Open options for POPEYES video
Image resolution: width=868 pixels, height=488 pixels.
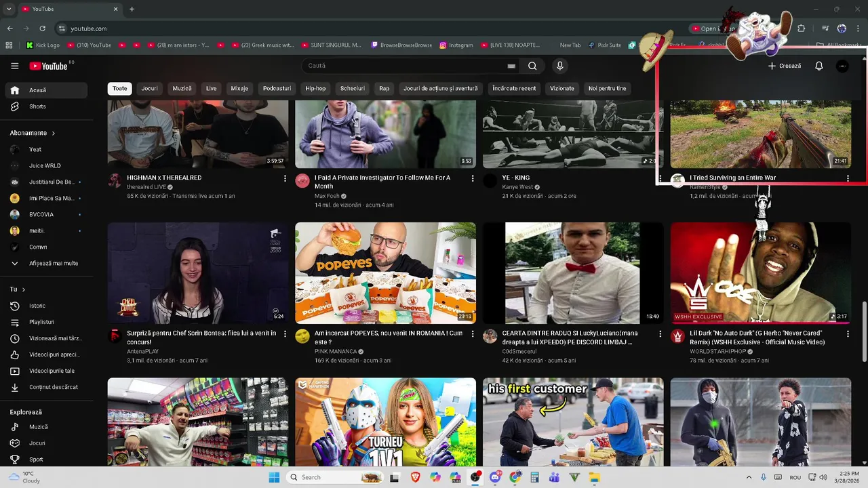473,334
